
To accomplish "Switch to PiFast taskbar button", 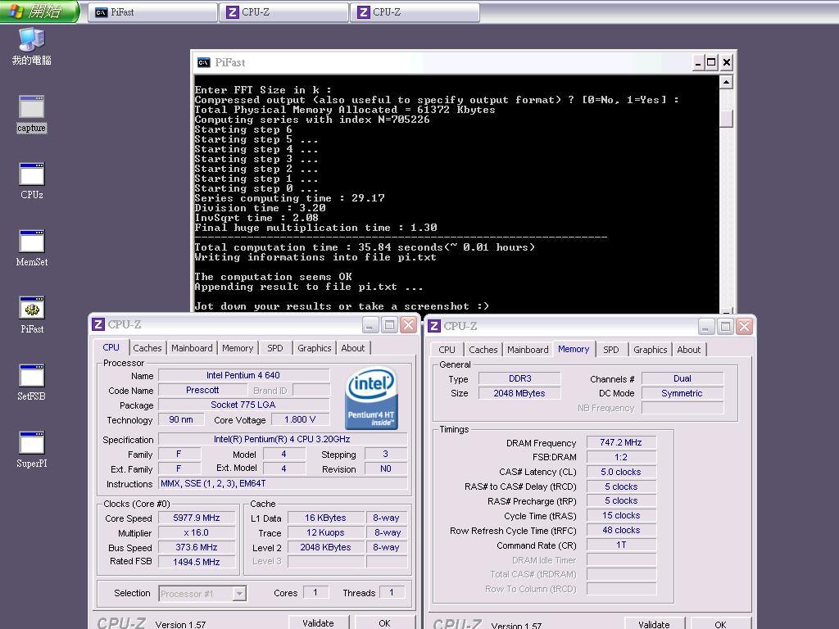I will coord(152,12).
